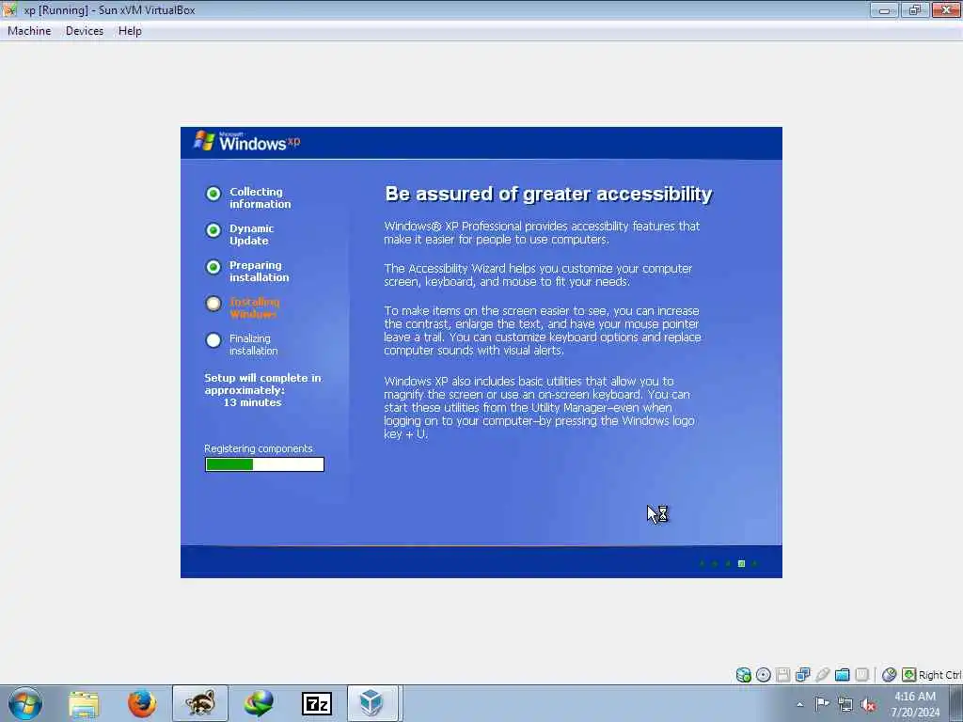Click the network adapters status icon

(x=803, y=675)
